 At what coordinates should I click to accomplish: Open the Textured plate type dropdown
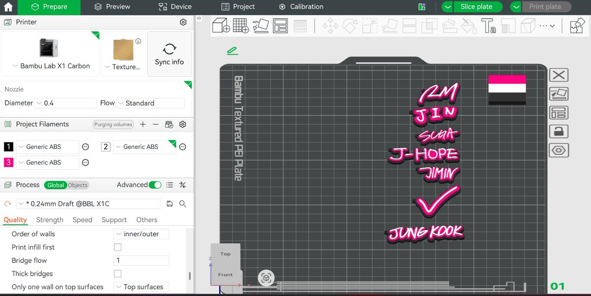(x=123, y=67)
